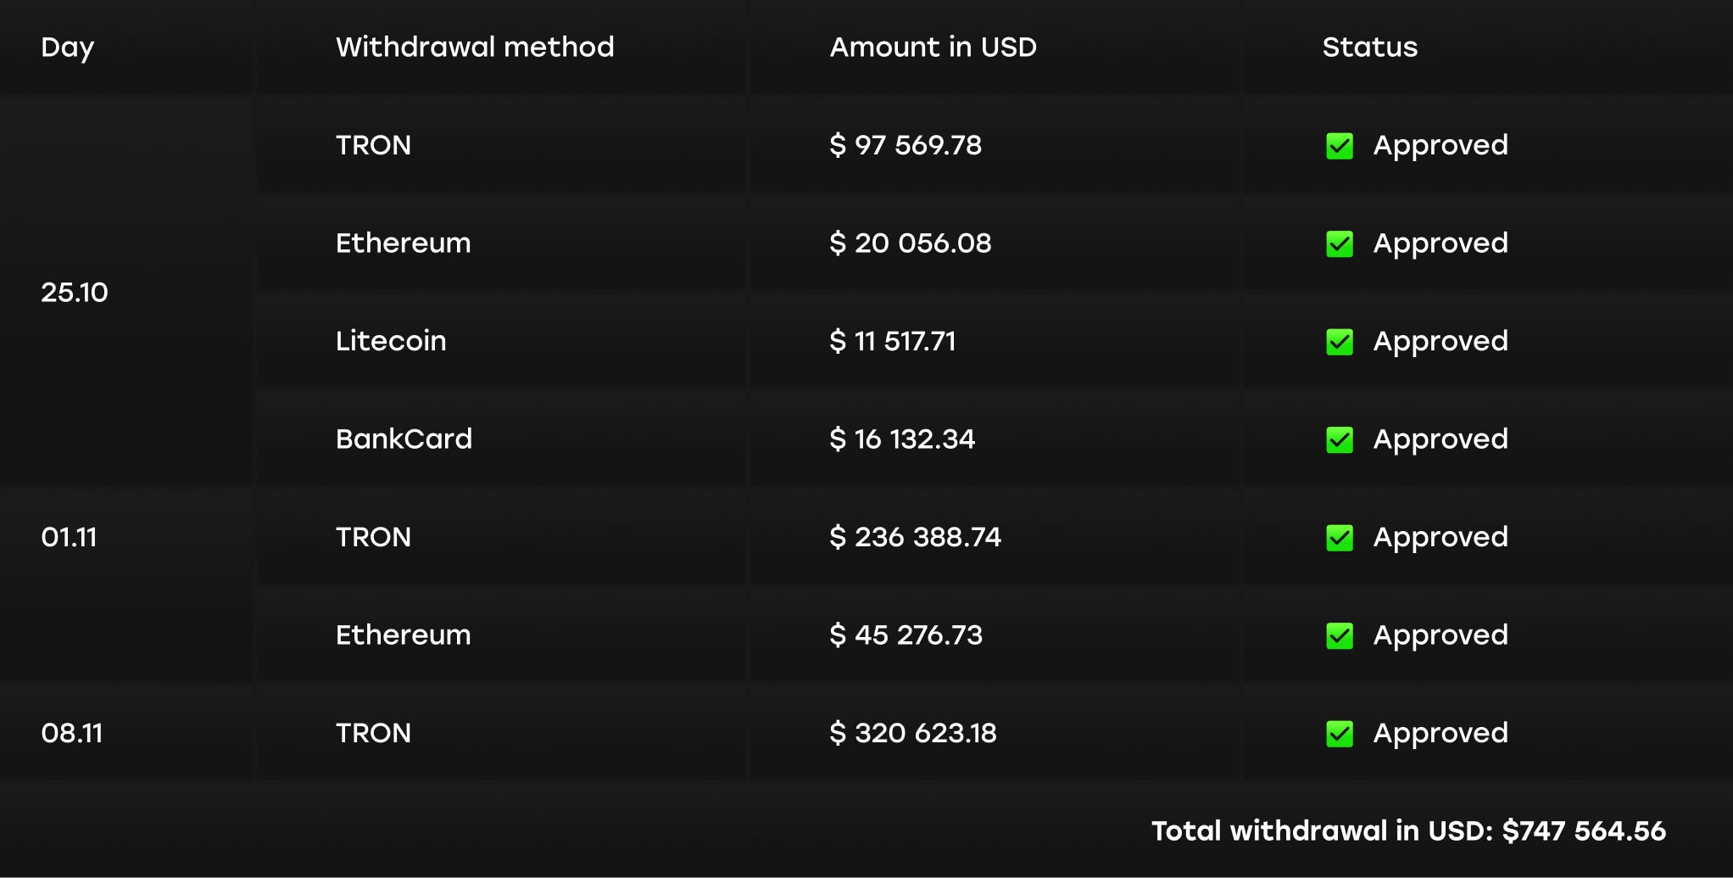Click green checkmark on Litecoin row
The height and width of the screenshot is (878, 1733).
1340,342
